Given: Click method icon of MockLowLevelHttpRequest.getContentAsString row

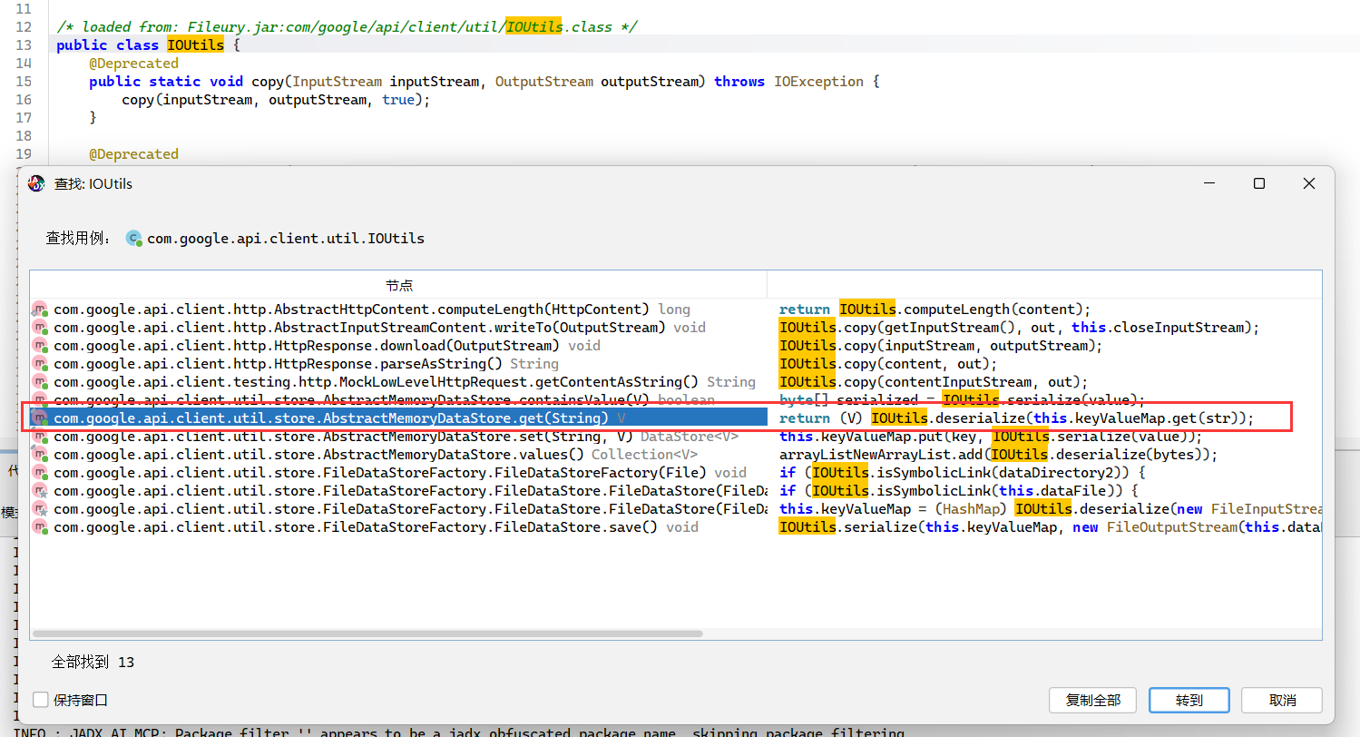Looking at the screenshot, I should (40, 382).
